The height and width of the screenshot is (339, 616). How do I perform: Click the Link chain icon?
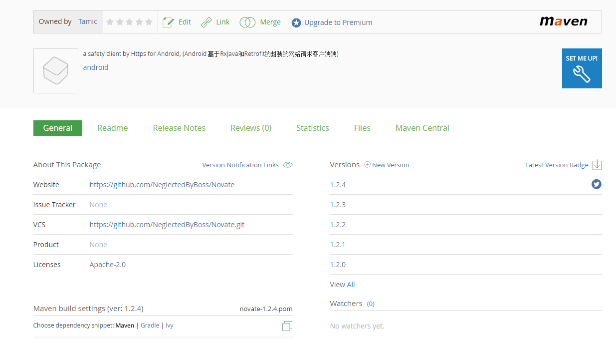click(206, 22)
